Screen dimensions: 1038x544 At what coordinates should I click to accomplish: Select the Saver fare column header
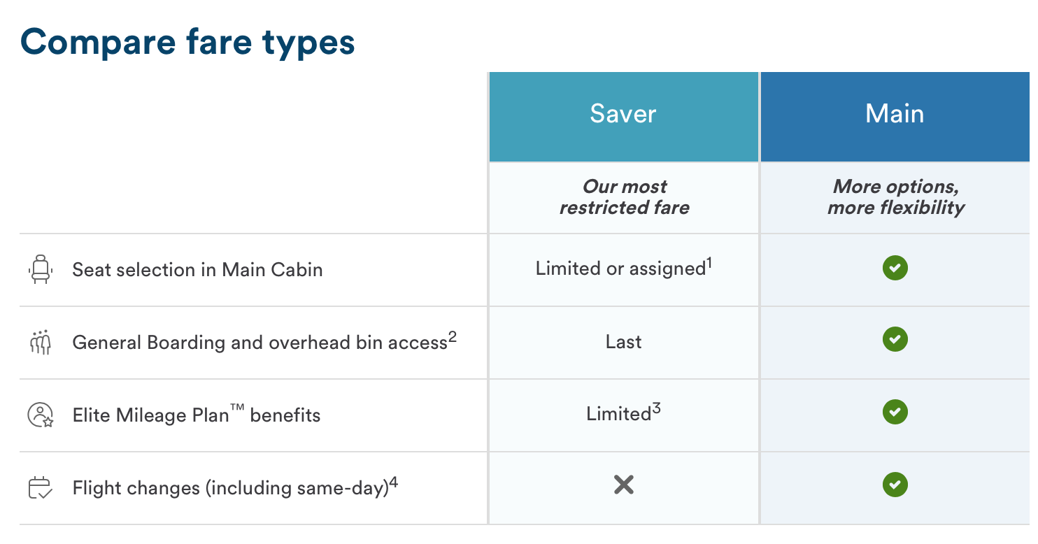(x=623, y=114)
